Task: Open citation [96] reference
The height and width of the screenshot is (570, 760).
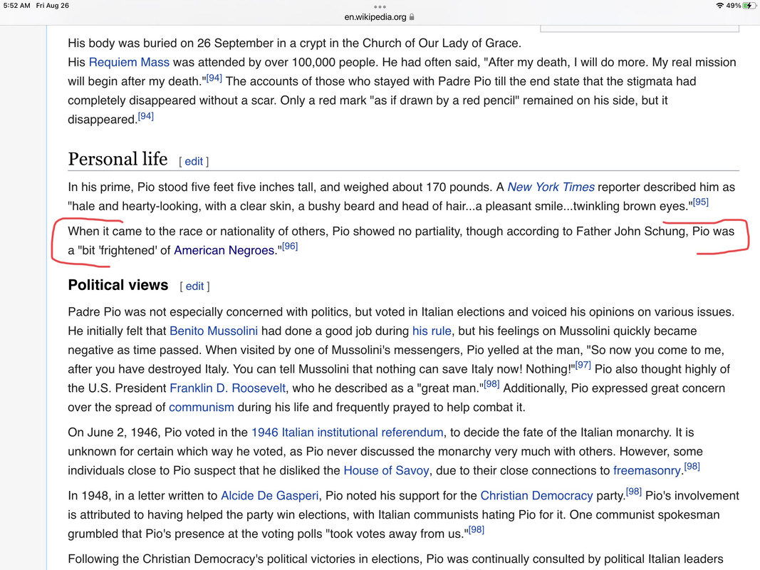Action: tap(290, 247)
